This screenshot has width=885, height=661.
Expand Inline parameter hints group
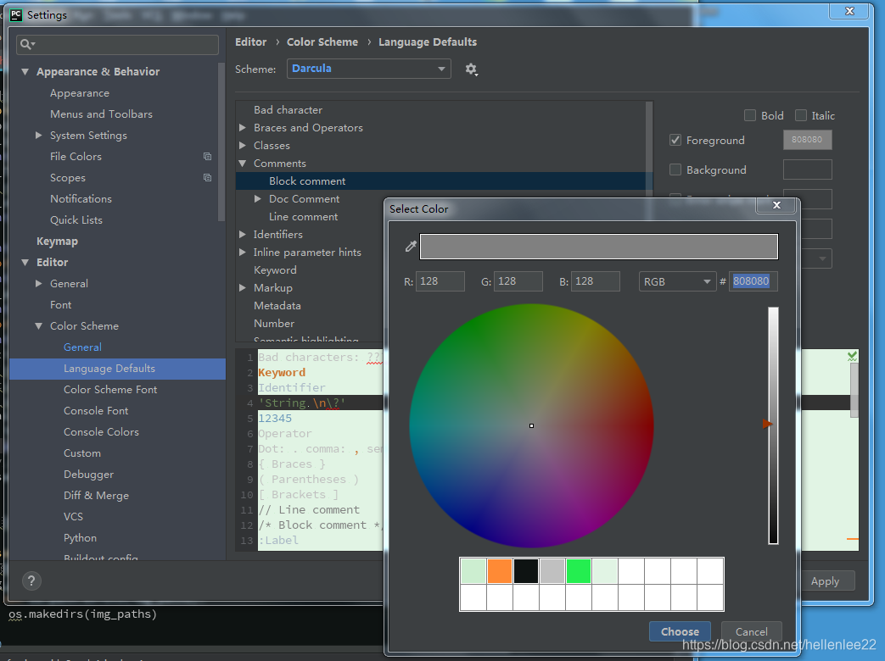pos(243,252)
